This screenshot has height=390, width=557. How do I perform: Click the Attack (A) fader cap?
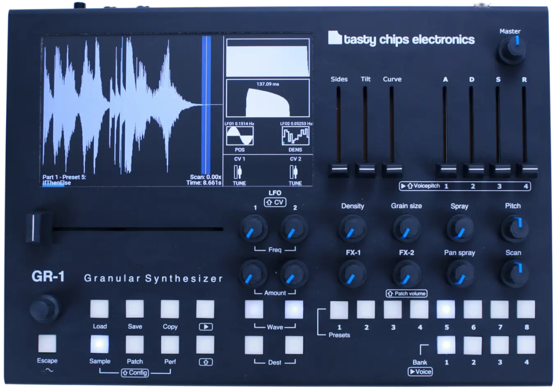pyautogui.click(x=445, y=170)
